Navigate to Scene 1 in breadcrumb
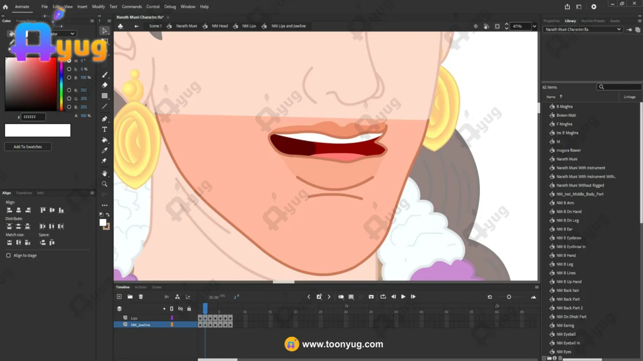 [155, 26]
